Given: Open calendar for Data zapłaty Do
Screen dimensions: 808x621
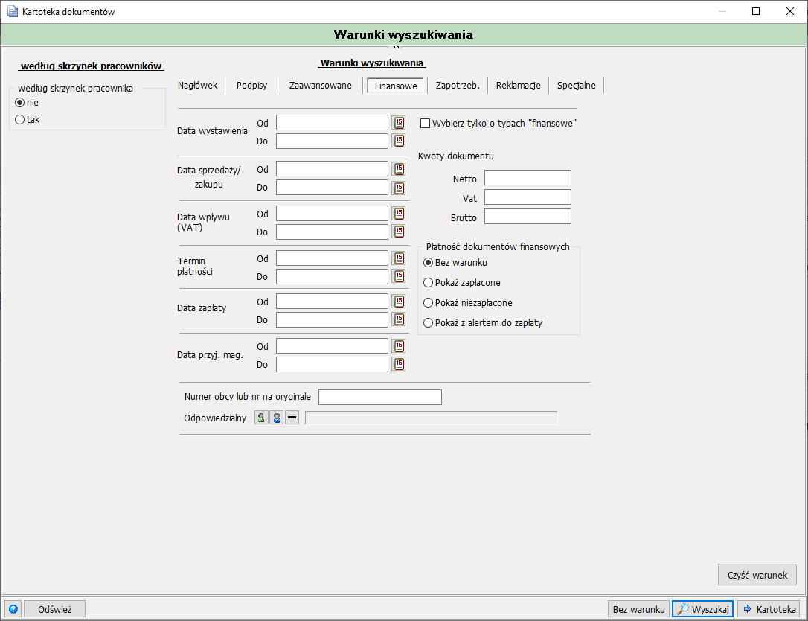Looking at the screenshot, I should pos(398,319).
